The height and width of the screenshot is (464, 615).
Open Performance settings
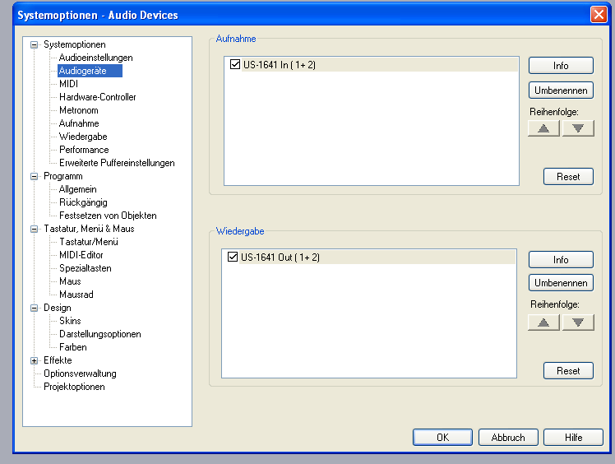[x=84, y=150]
